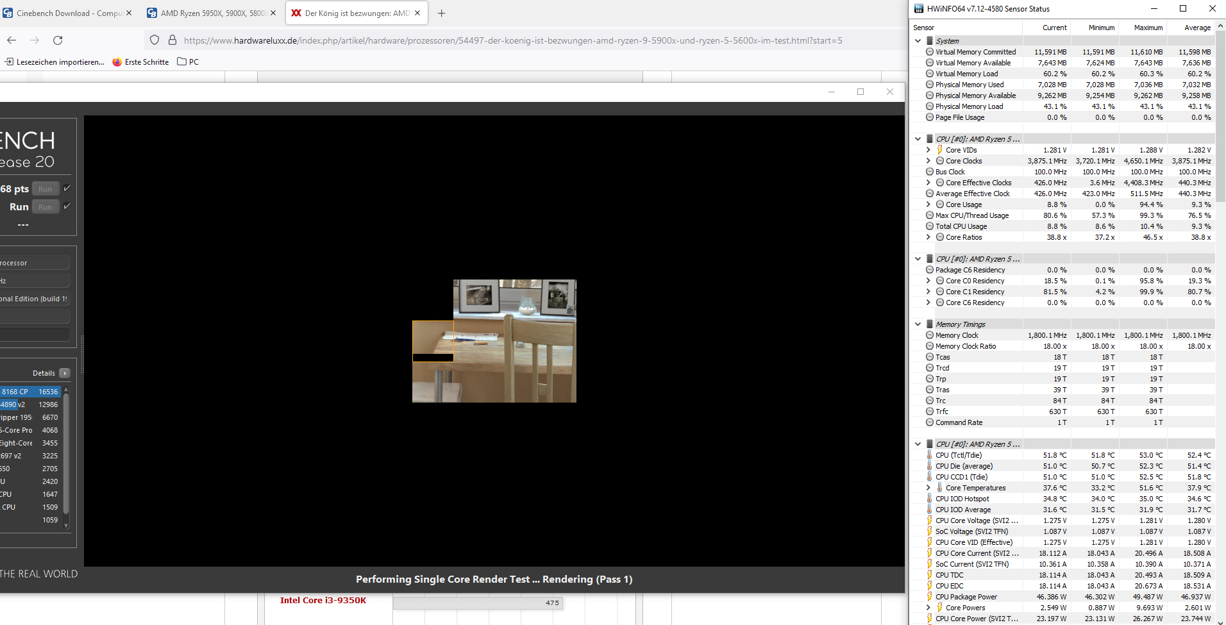Viewport: 1226px width, 625px height.
Task: Click the back navigation arrow
Action: point(12,40)
